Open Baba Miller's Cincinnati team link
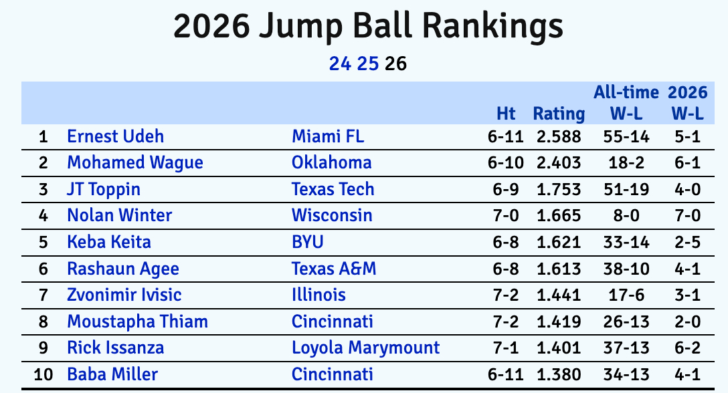The width and height of the screenshot is (728, 393). coord(333,374)
